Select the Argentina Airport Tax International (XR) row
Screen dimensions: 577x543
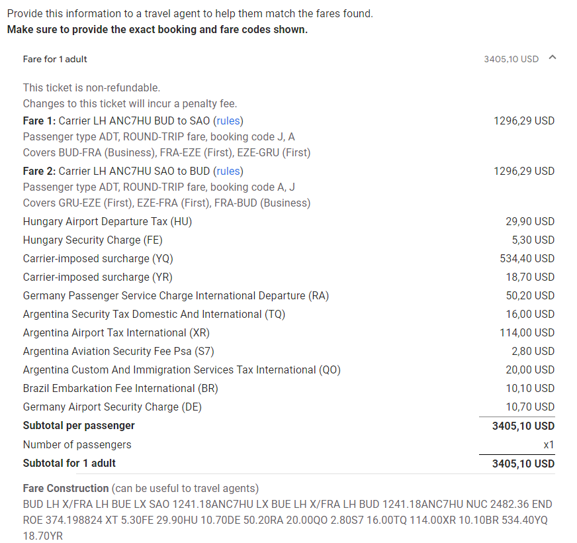coord(288,332)
